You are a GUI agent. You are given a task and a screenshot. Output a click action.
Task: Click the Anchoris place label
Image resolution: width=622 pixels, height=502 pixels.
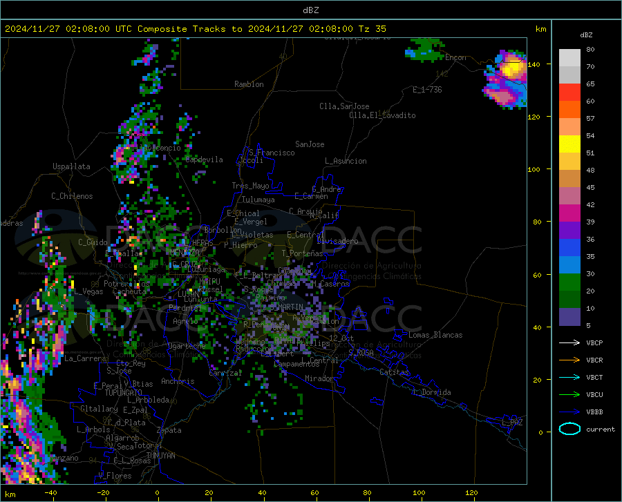coord(178,381)
